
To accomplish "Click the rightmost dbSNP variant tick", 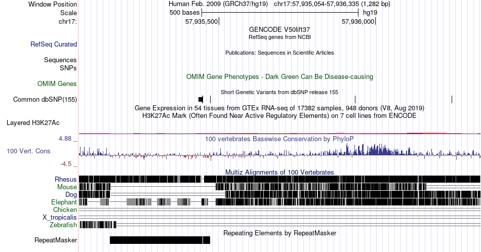I will [452, 99].
